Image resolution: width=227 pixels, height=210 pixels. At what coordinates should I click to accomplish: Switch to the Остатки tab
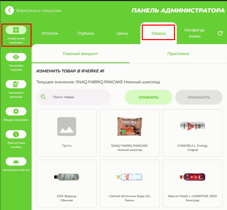50,34
